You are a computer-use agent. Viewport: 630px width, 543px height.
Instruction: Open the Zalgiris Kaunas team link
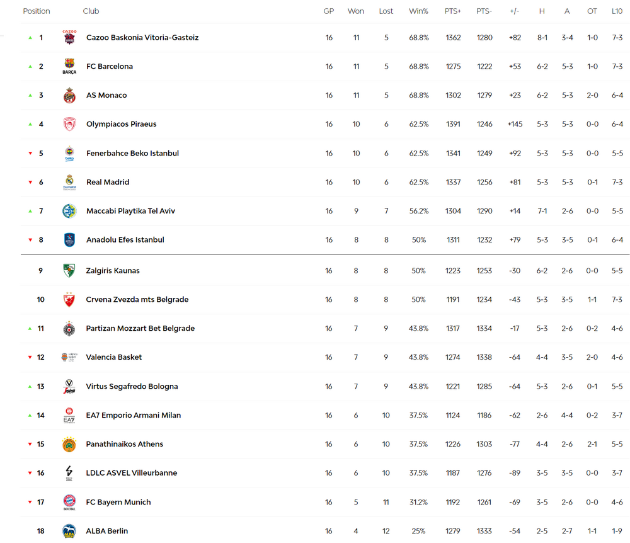(x=113, y=271)
